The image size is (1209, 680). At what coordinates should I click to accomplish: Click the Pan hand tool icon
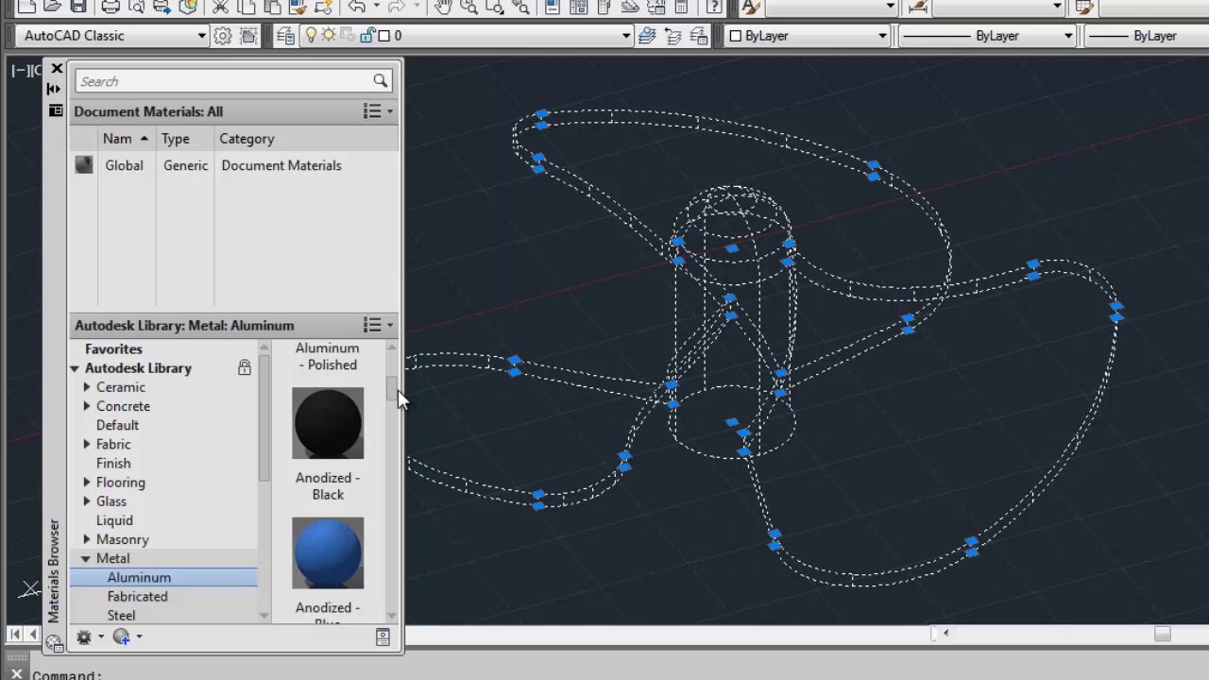443,8
